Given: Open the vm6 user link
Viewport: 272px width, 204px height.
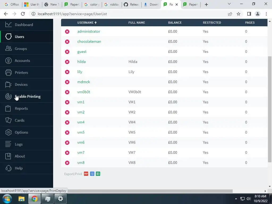Looking at the screenshot, I should coord(81,142).
